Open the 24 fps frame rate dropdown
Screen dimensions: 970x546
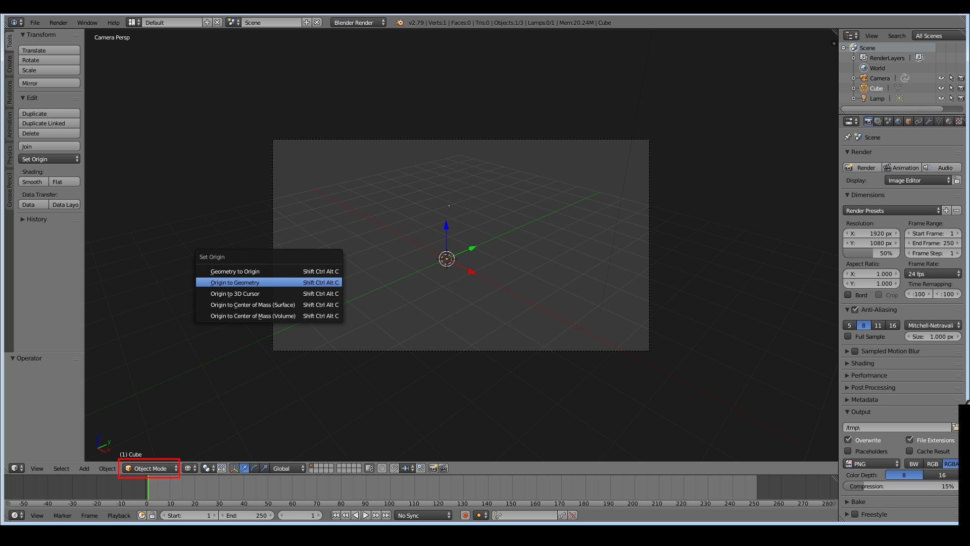click(x=933, y=274)
